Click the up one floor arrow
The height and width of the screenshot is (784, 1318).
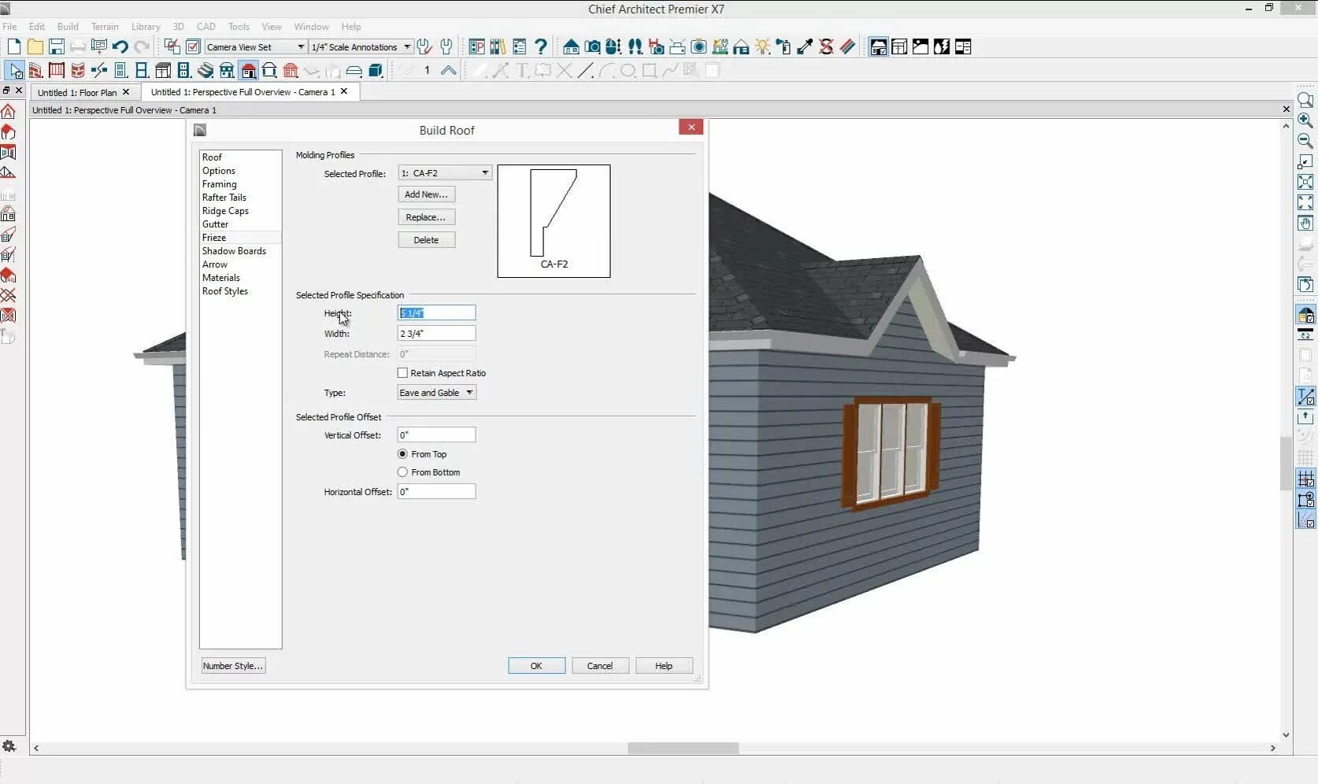pyautogui.click(x=448, y=71)
